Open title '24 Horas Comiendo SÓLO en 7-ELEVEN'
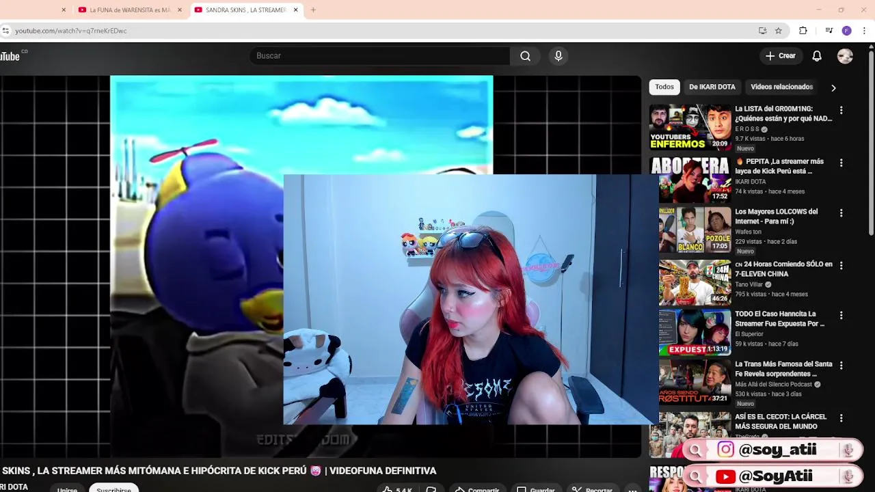This screenshot has height=492, width=875. 783,269
